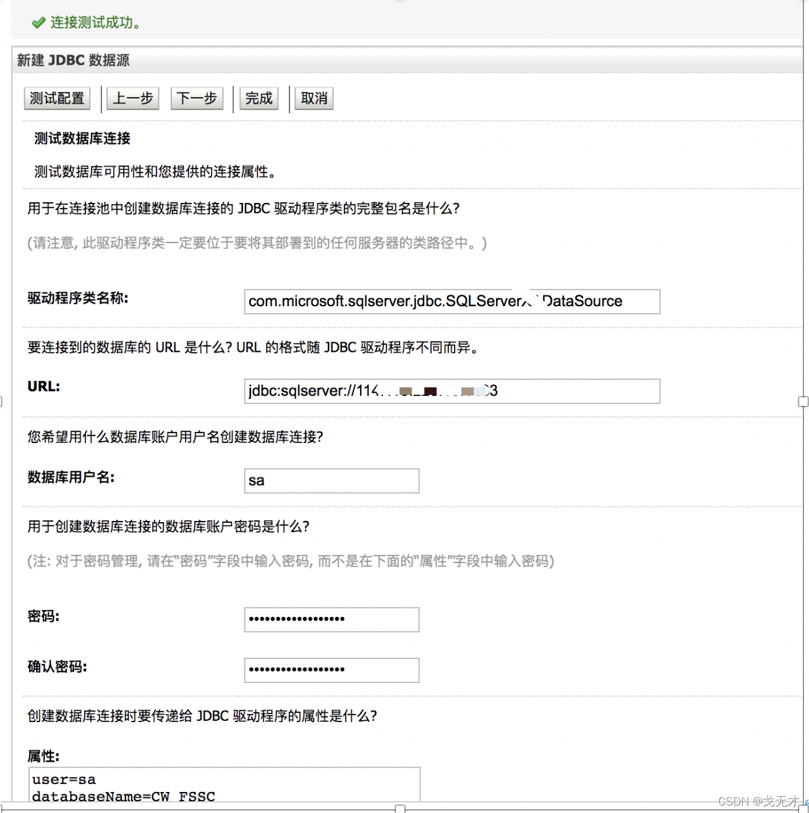The image size is (809, 813).
Task: Click the green checkmark success icon
Action: point(38,23)
